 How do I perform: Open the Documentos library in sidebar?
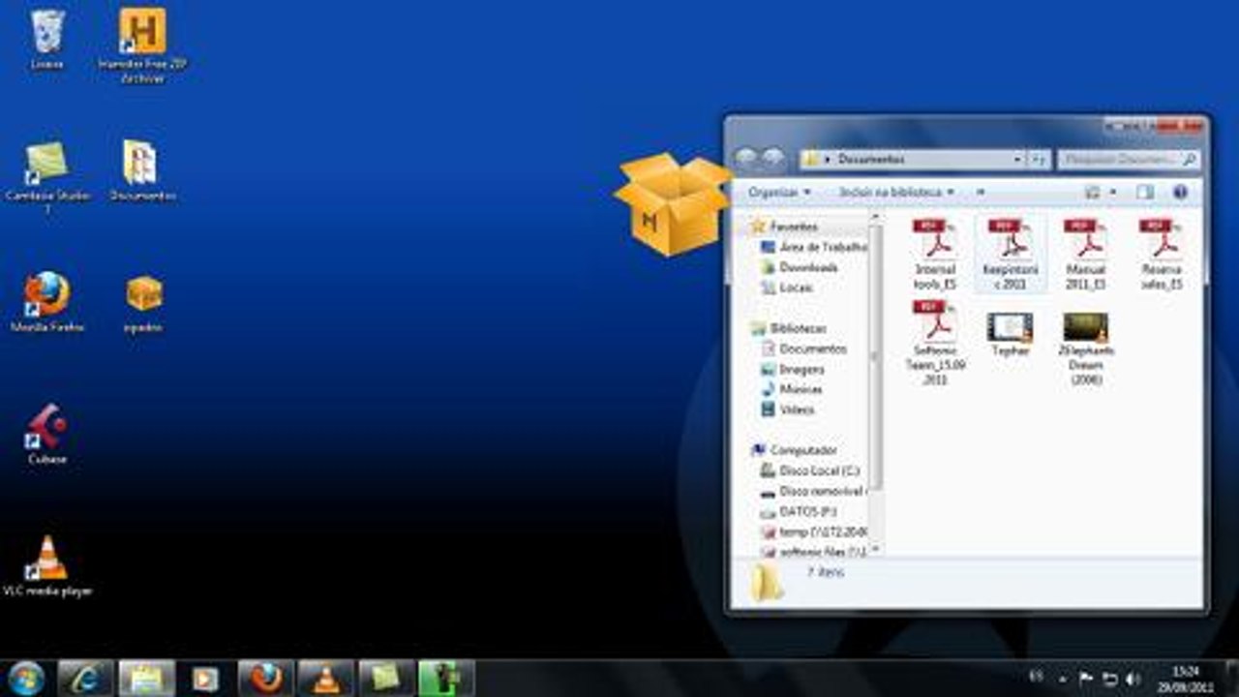point(803,348)
